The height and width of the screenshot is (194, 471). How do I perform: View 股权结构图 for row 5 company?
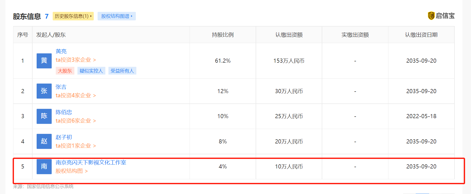point(72,171)
